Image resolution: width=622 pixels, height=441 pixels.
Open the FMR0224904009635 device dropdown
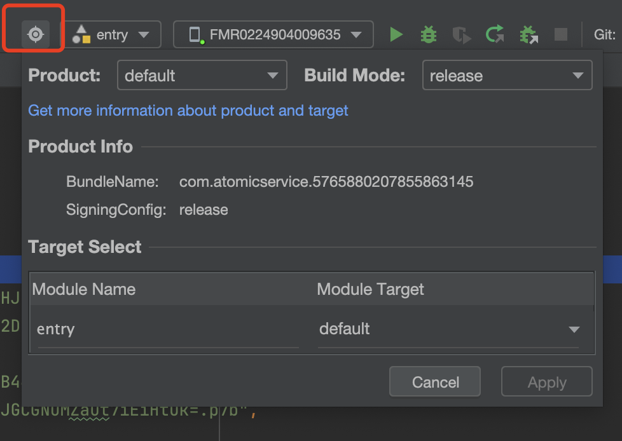coord(273,34)
